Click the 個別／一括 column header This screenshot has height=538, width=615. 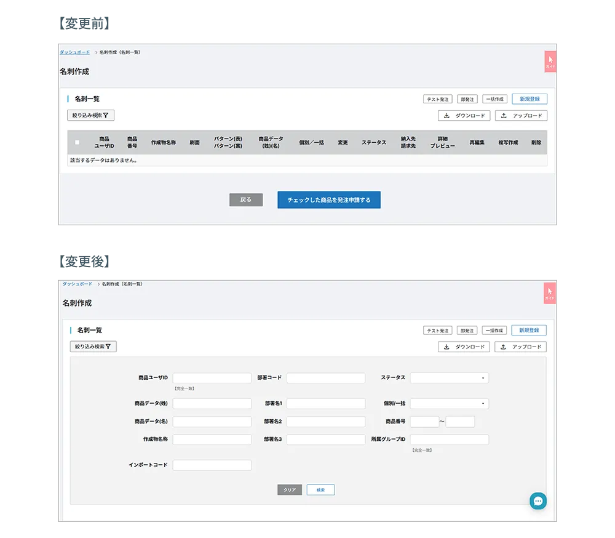click(311, 143)
